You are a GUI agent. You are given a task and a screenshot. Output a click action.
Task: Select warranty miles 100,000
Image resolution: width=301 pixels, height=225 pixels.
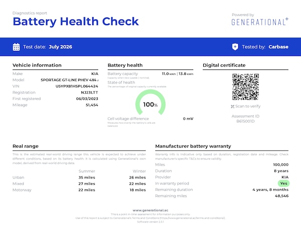281,164
